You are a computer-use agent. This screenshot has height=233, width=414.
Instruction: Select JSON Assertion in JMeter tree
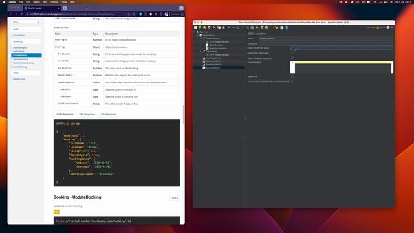[x=213, y=68]
